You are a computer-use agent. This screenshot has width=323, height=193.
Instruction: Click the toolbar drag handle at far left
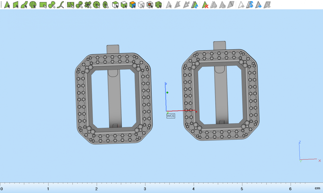tap(1, 5)
